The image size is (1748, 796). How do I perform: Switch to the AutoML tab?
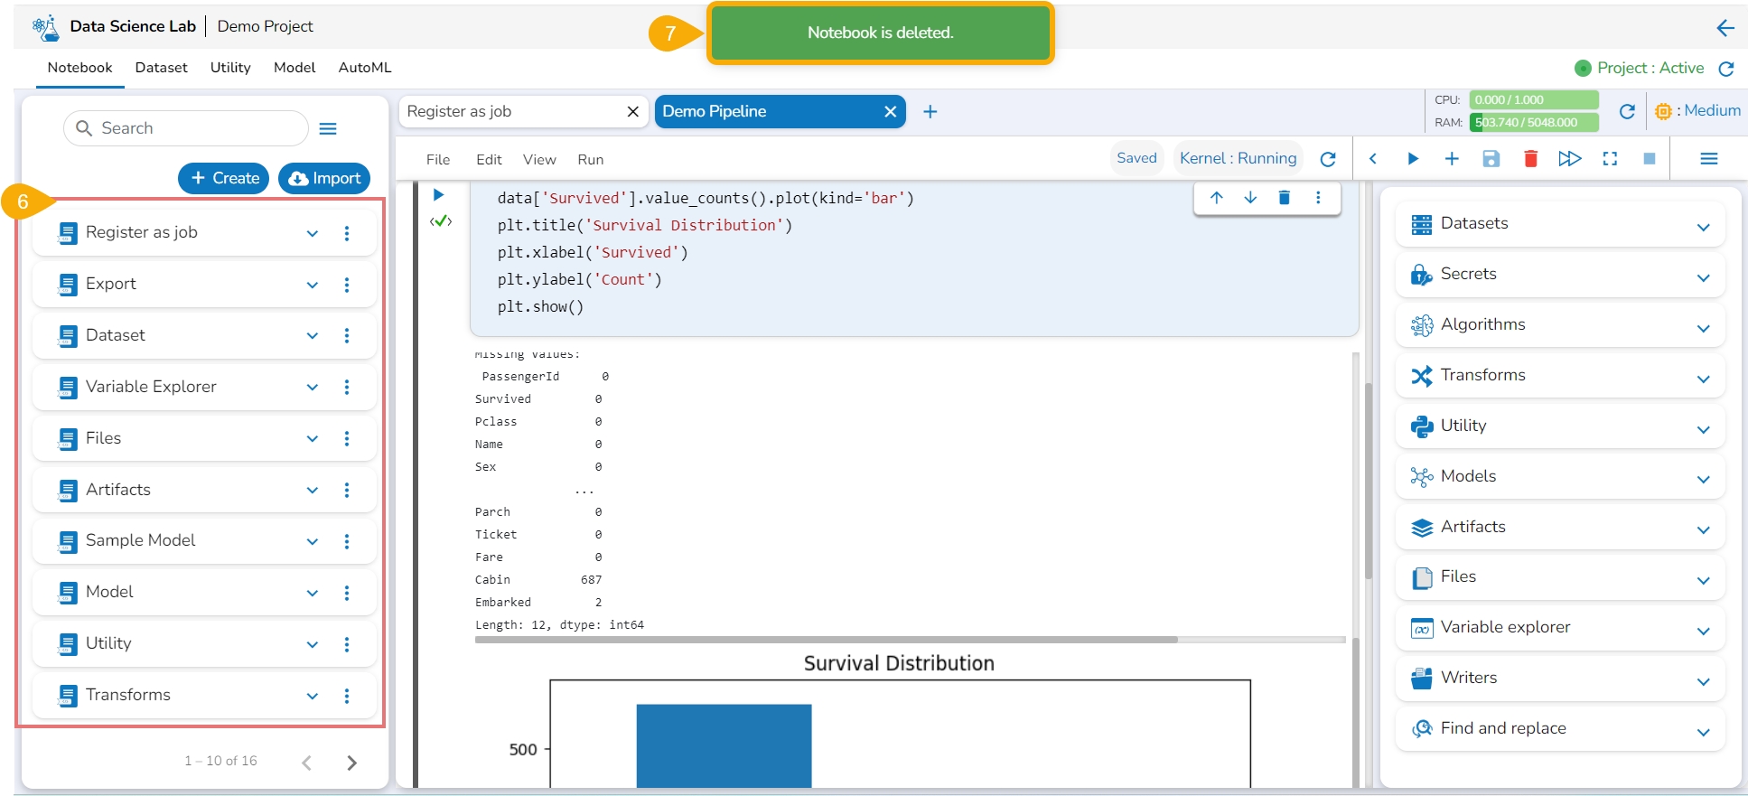(365, 68)
